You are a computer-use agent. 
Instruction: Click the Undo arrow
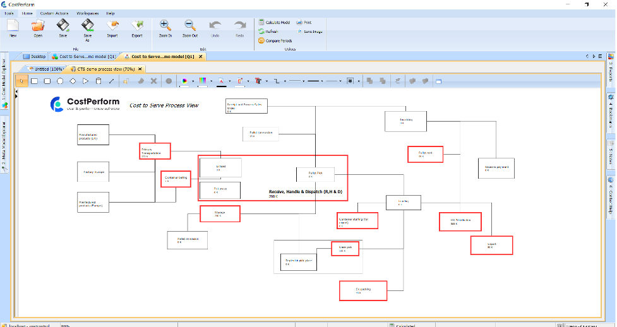(215, 26)
